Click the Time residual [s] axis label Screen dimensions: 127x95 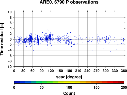[x=2, y=39]
